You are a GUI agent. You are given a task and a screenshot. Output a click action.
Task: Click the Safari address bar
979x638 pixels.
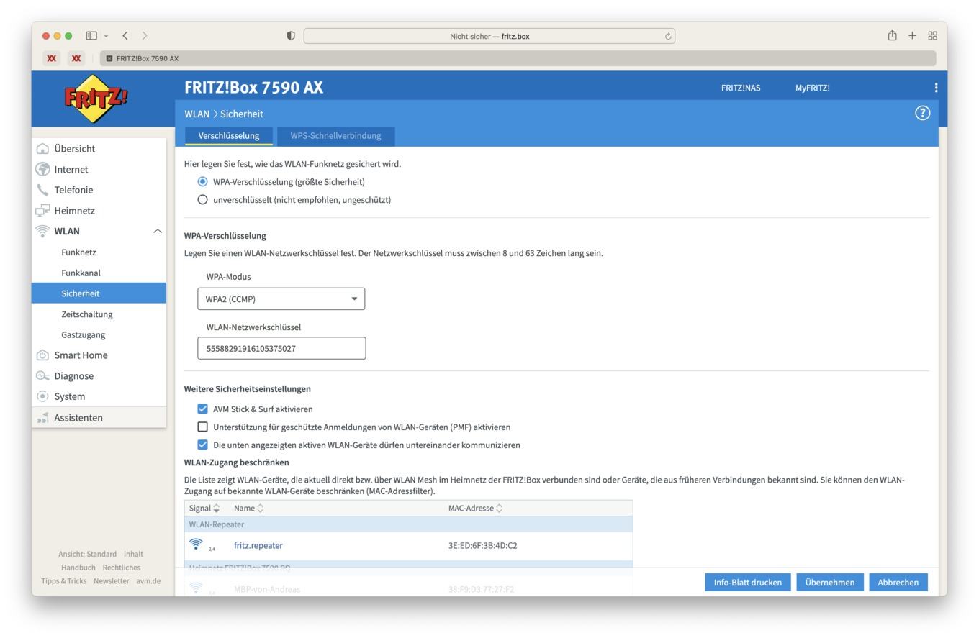[x=489, y=36]
